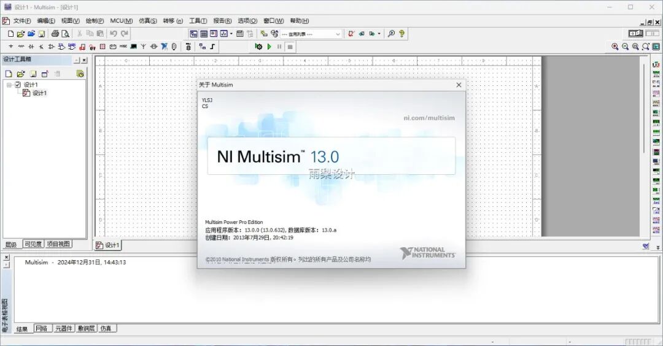
Task: Open the interactive simulation settings gear icon
Action: click(258, 47)
